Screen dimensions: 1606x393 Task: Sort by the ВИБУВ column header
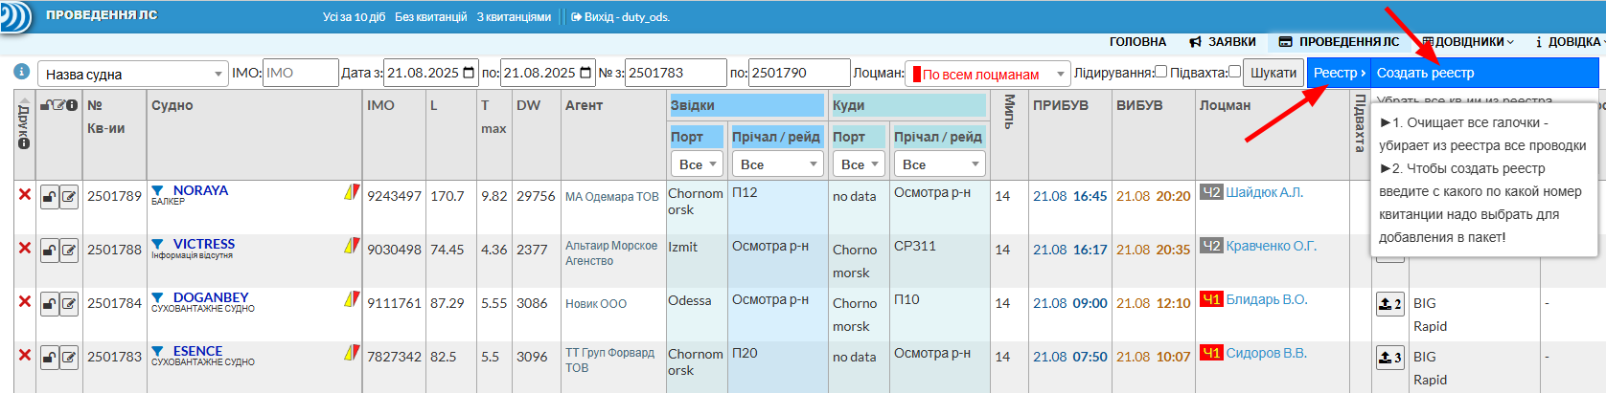1139,105
